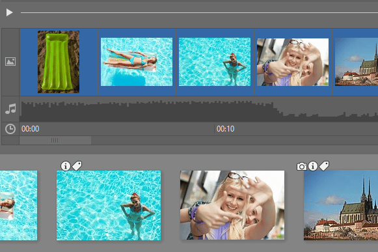Select woman standing in pool timeline slide
378x252 pixels.
pos(215,62)
